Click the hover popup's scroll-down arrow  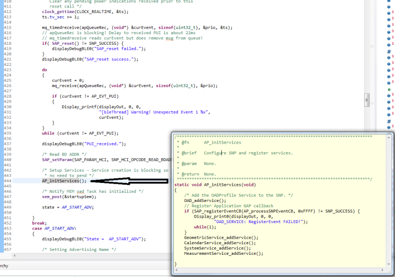(389, 264)
